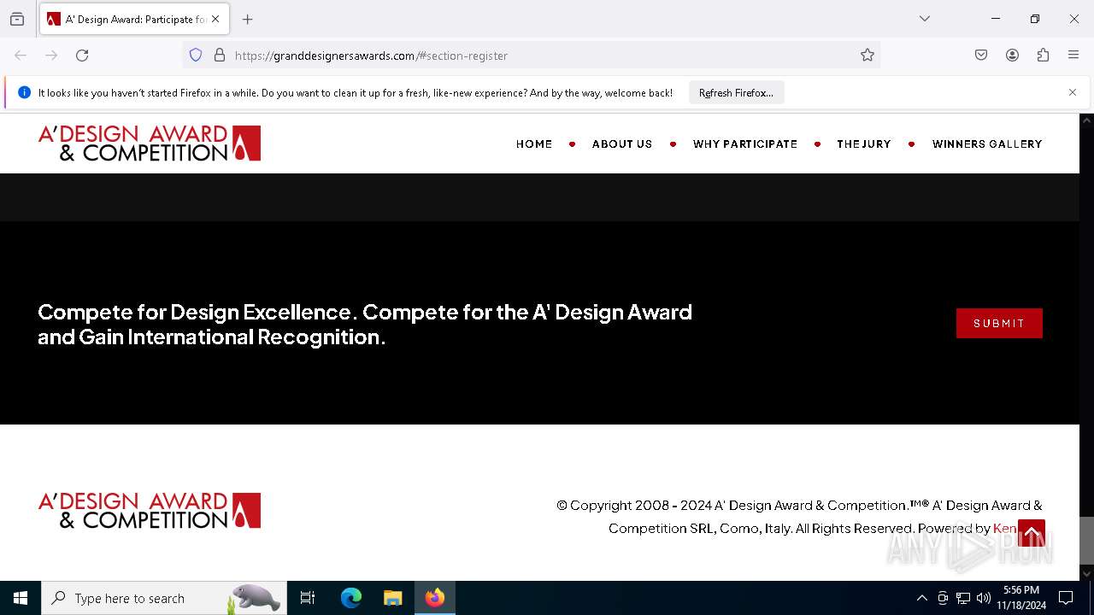Click the 'Compete for Design Excellence' heading

(x=365, y=325)
